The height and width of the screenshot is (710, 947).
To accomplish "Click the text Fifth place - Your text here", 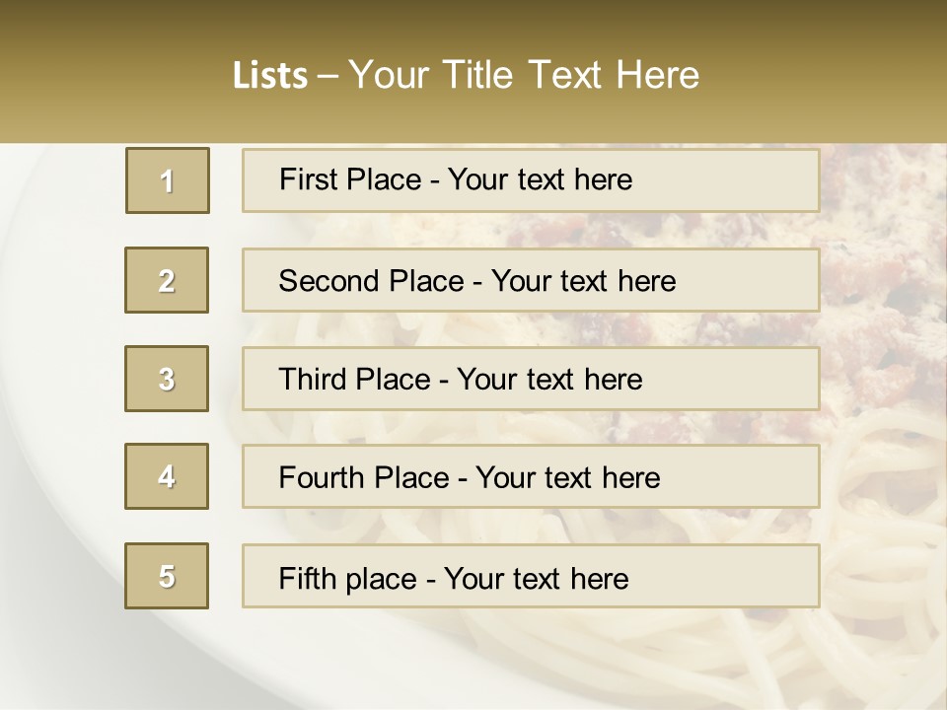I will (x=454, y=579).
